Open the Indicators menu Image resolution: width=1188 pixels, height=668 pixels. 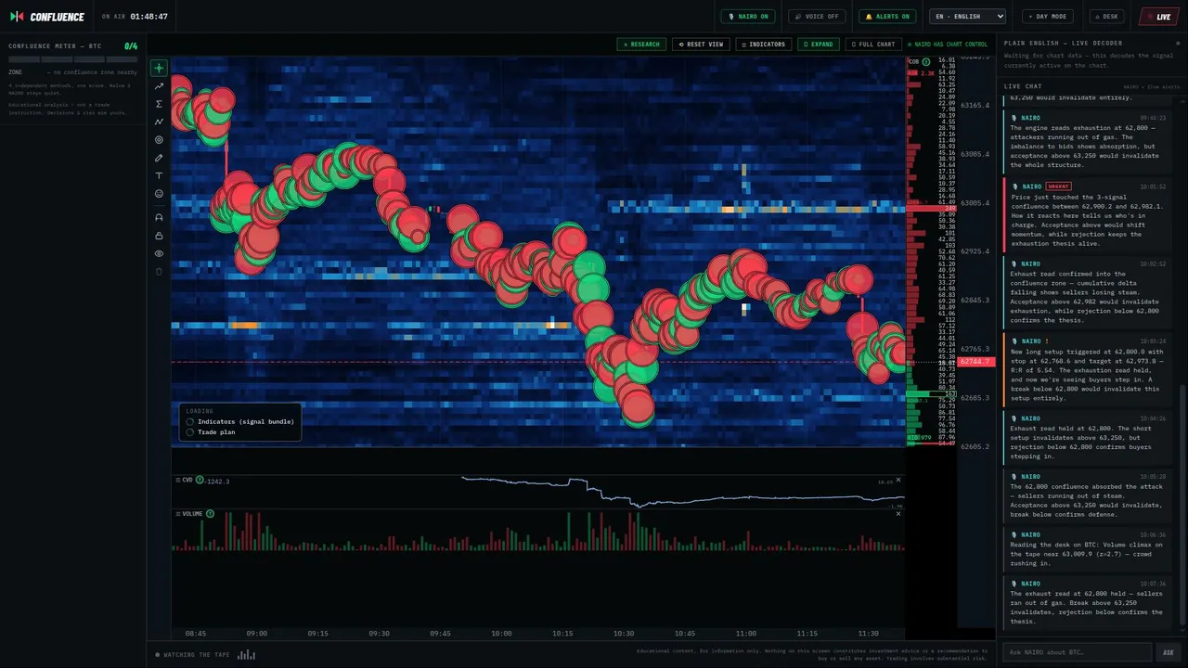(764, 44)
